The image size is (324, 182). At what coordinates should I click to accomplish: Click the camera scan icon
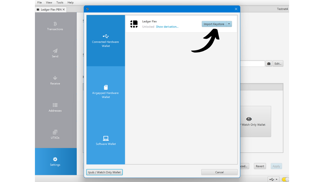[x=269, y=64]
